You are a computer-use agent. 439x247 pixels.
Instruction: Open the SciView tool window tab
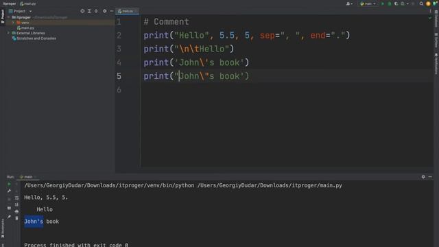[x=436, y=40]
